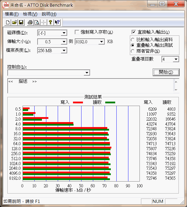This screenshot has width=187, height=207.
Task: Open the 控制由 controlled-by dropdown
Action: [87, 73]
